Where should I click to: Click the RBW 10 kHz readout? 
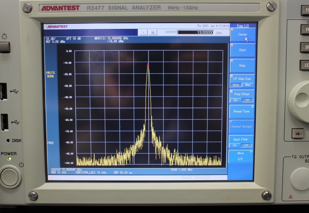coord(59,172)
